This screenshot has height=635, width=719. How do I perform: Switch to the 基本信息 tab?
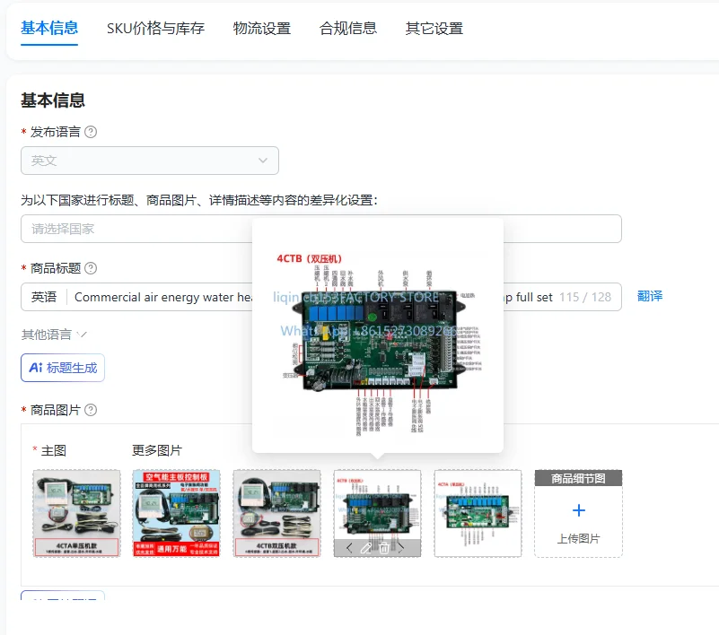tap(49, 29)
